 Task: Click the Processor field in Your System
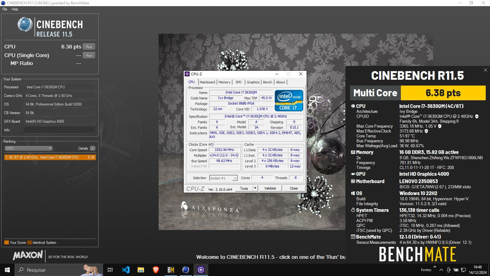tap(59, 87)
